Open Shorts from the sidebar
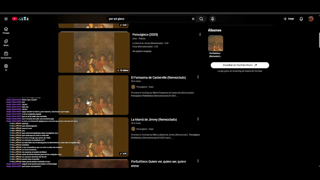Screen dimensions: 320x180 6,43
